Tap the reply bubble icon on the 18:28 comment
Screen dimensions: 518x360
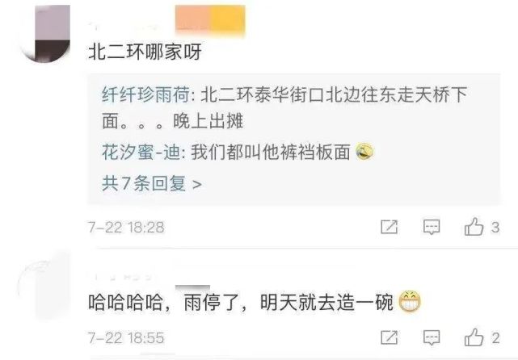432,227
